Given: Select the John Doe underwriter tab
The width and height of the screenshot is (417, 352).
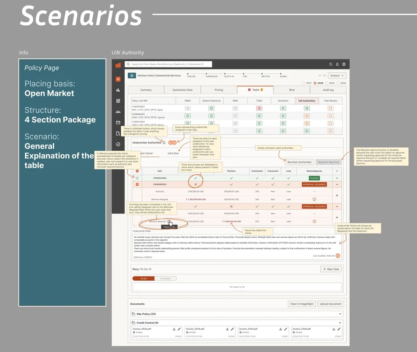Looking at the screenshot, I should (173, 153).
